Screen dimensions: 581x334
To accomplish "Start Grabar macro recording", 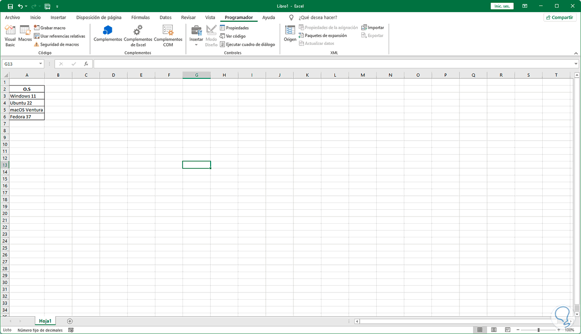I will coord(49,28).
